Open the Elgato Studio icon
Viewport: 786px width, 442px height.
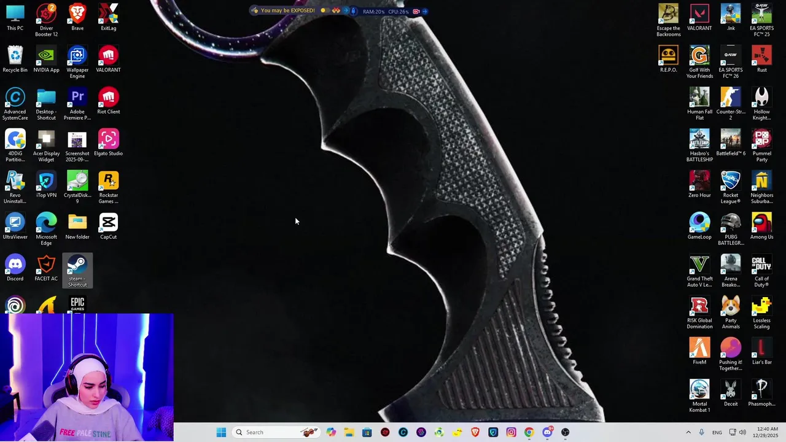[x=109, y=142]
